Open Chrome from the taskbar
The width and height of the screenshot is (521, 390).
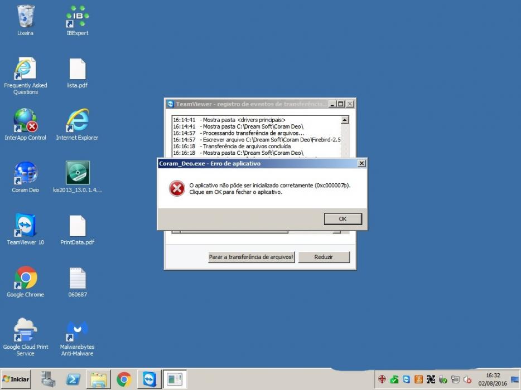click(x=124, y=379)
